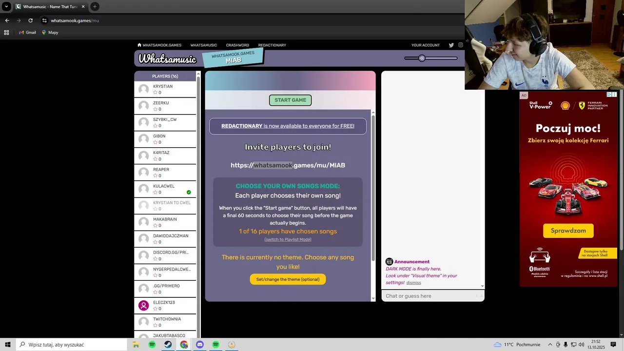This screenshot has width=624, height=351.
Task: Show hidden tray icons chevron
Action: pos(550,345)
